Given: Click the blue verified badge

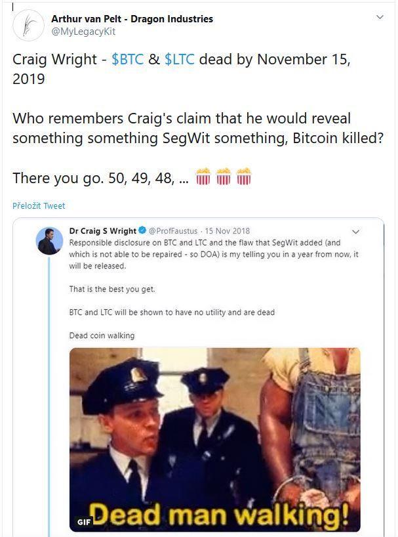Looking at the screenshot, I should (x=142, y=231).
